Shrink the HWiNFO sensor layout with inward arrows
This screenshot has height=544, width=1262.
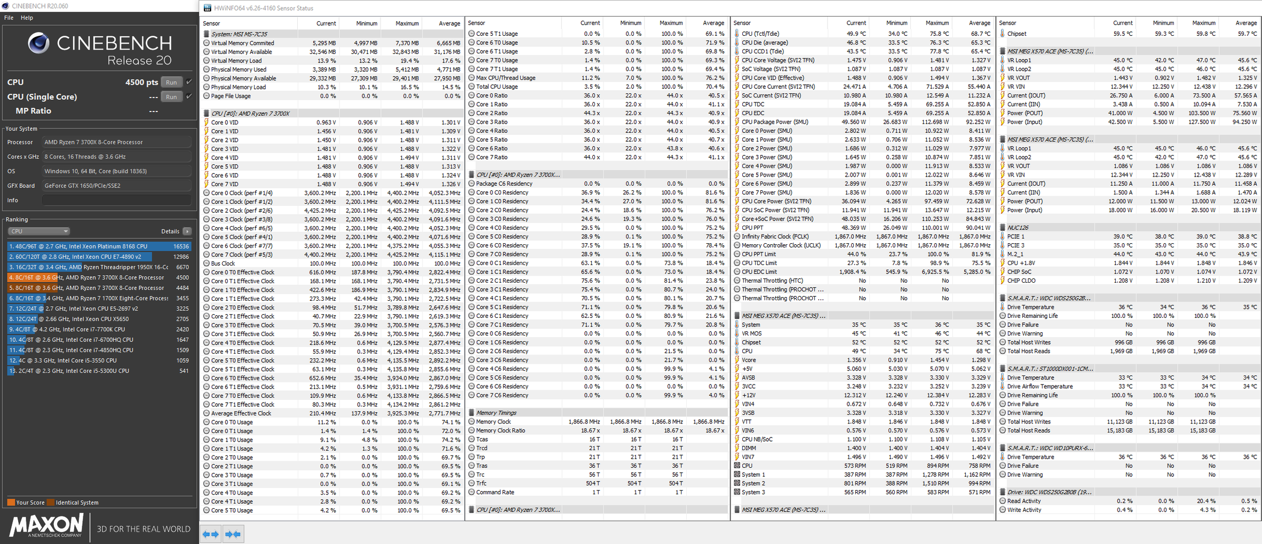pos(233,534)
